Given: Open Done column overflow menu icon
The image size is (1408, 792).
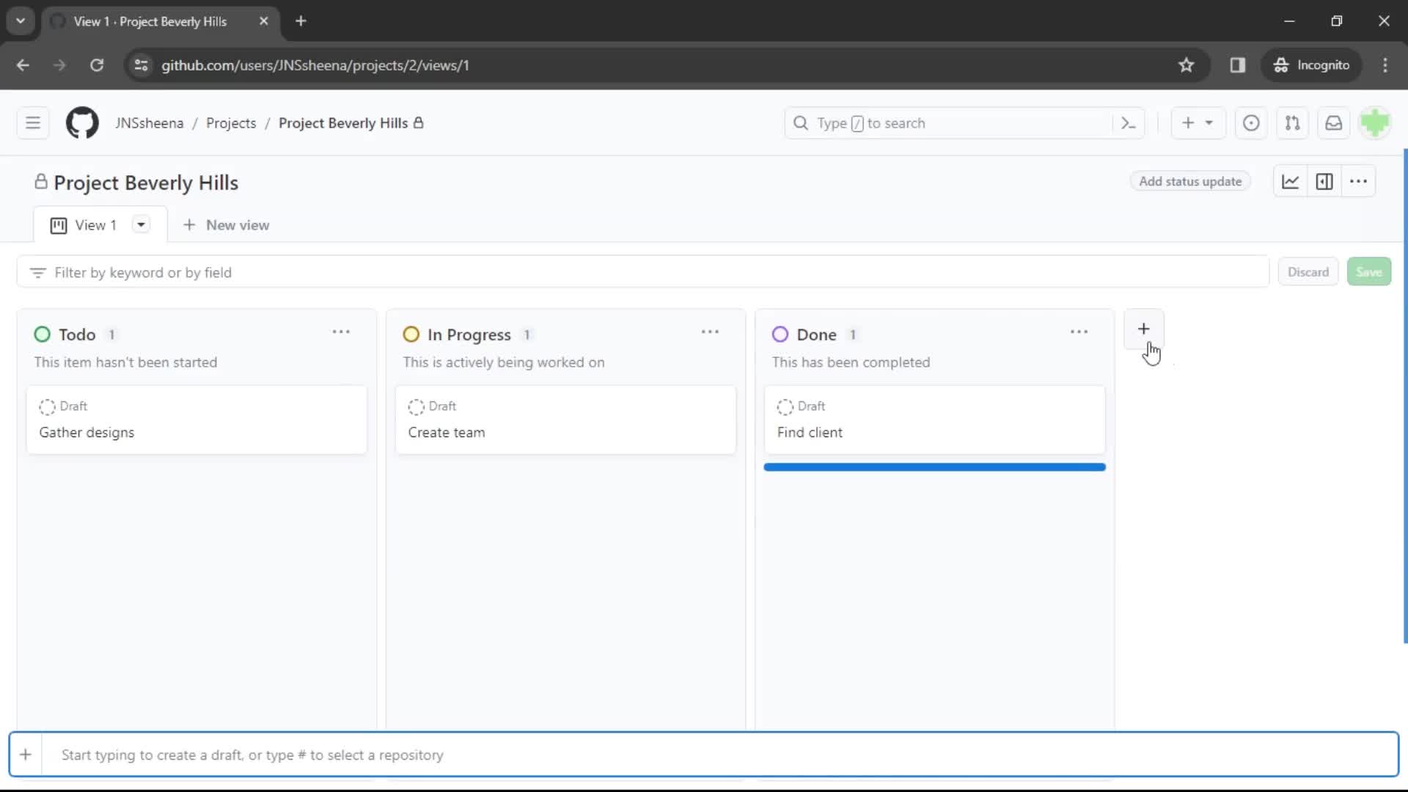Looking at the screenshot, I should pos(1079,333).
